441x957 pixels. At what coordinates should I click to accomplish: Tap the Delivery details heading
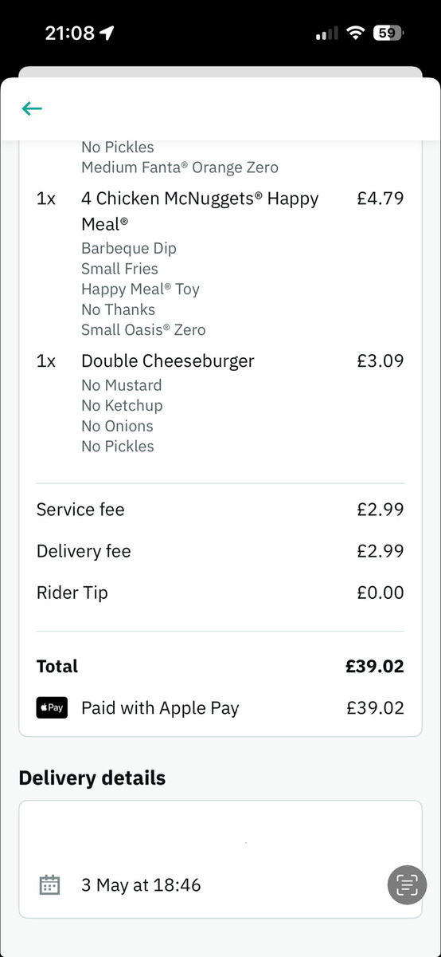click(x=92, y=778)
